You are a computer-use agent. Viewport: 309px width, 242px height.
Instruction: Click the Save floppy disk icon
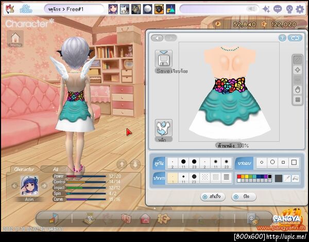point(164,59)
